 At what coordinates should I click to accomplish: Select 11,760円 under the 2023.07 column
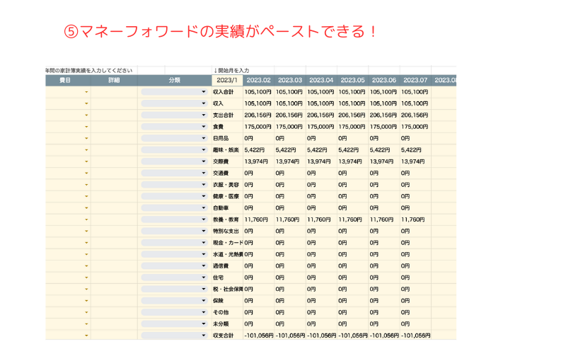415,219
